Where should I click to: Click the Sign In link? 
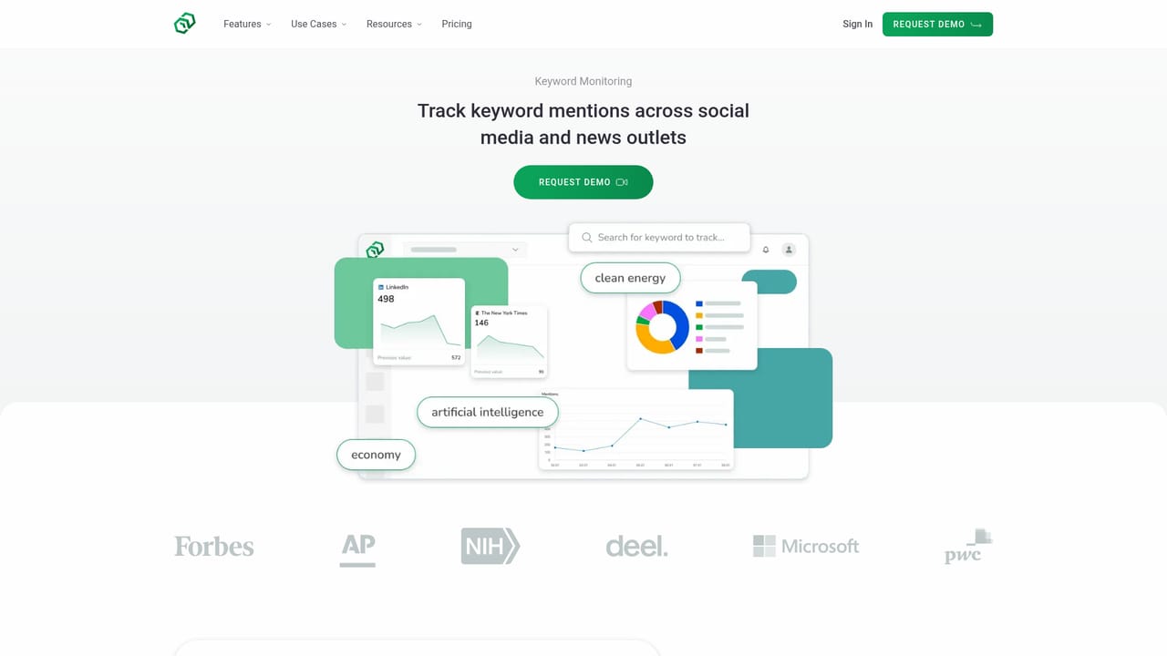[x=857, y=24]
